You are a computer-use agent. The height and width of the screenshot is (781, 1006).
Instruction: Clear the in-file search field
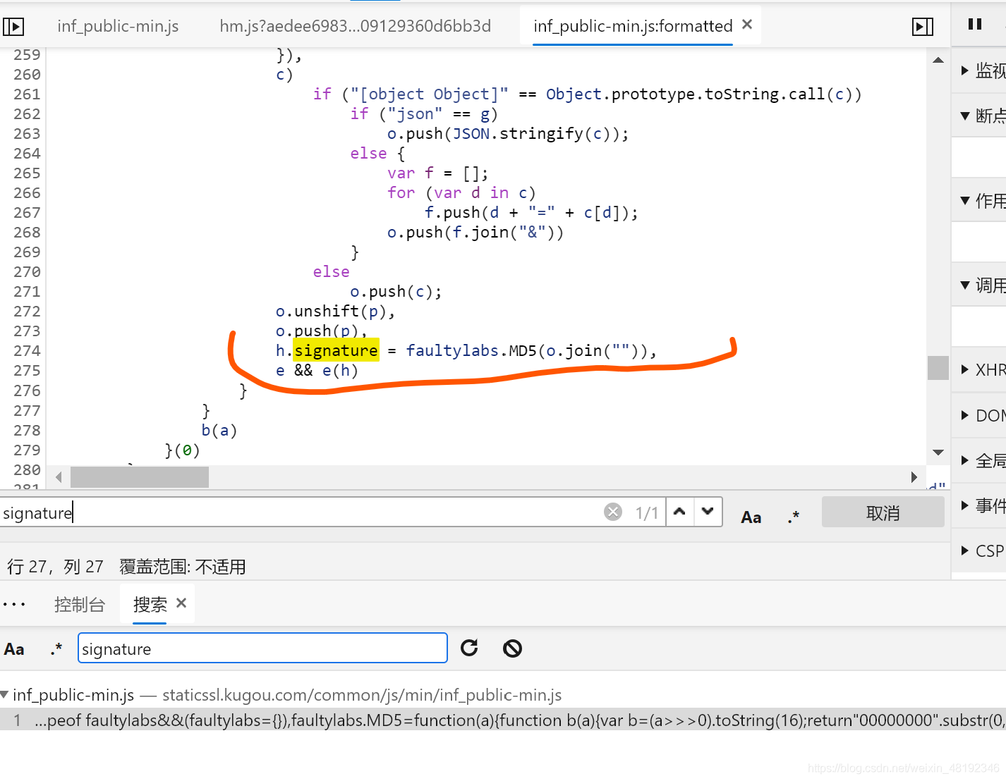(613, 512)
